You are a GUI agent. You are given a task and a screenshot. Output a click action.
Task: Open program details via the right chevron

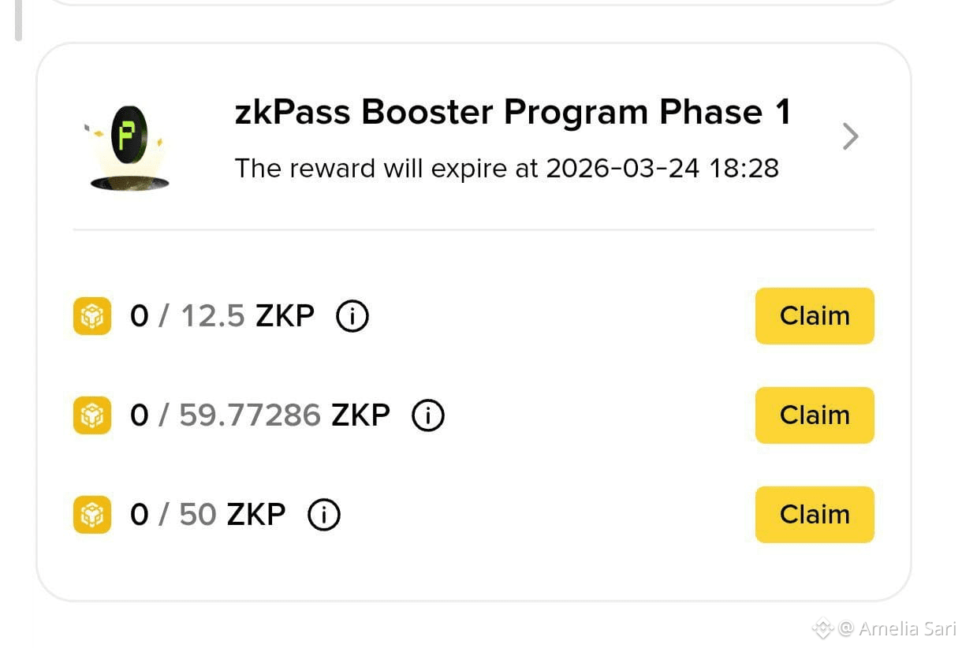pyautogui.click(x=850, y=136)
